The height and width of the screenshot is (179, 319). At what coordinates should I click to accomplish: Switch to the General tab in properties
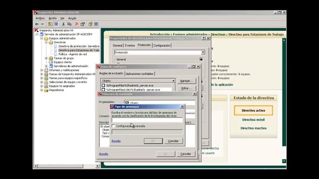click(x=118, y=45)
